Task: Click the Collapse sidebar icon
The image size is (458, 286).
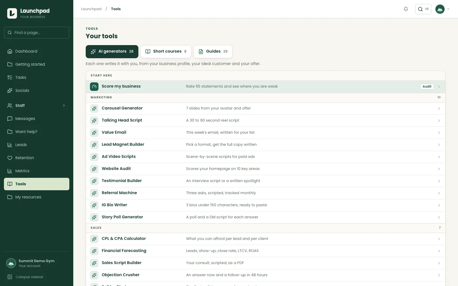Action: [10, 277]
